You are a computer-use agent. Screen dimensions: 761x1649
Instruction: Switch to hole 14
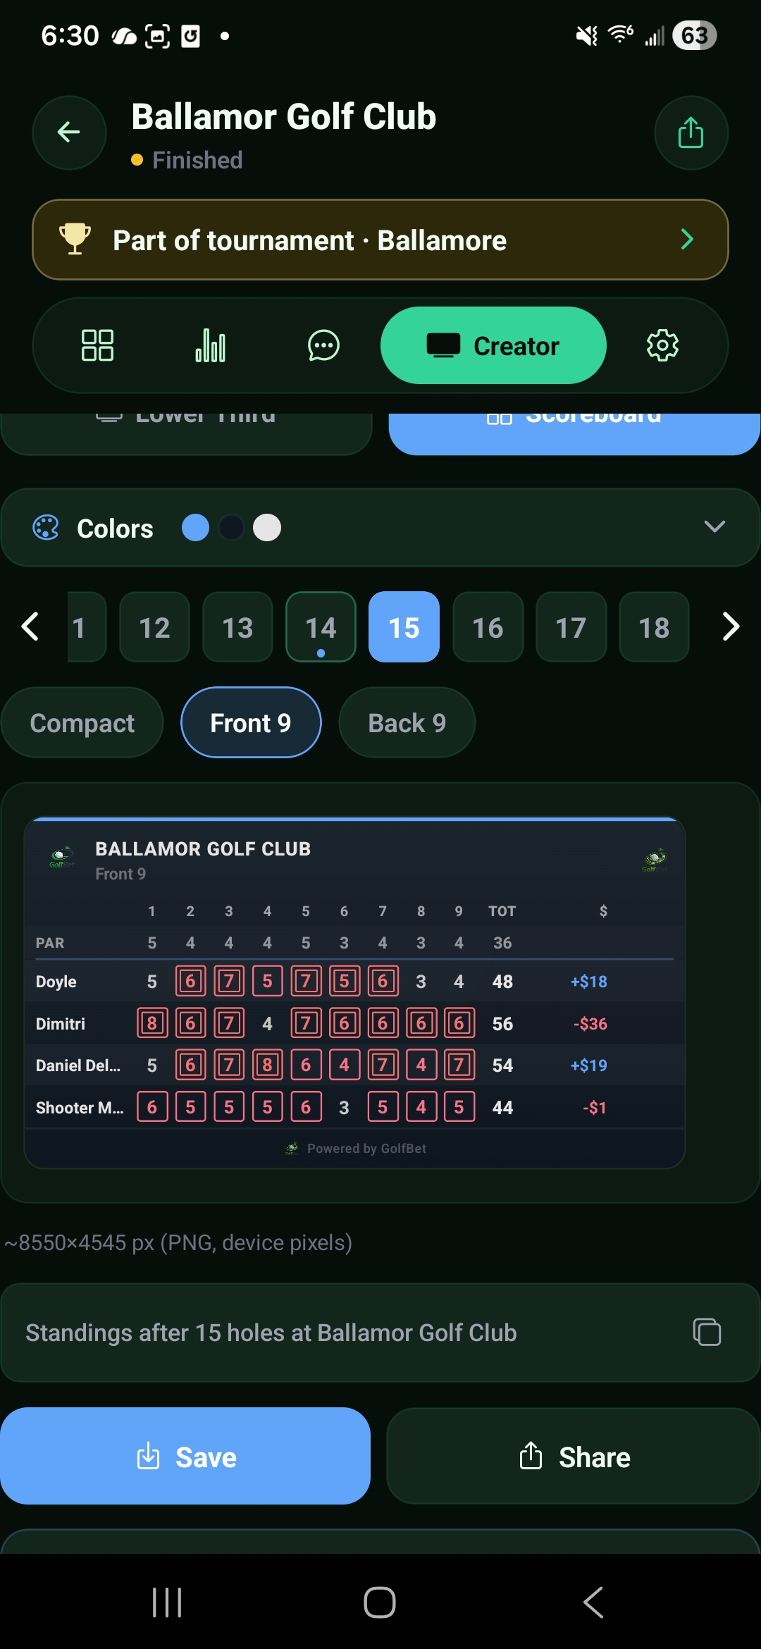320,626
